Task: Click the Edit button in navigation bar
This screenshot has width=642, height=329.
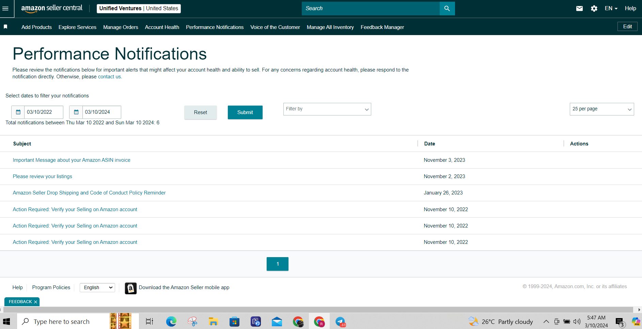Action: [627, 27]
